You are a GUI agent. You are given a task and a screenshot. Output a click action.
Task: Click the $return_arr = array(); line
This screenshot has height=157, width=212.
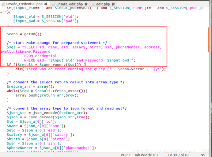click(x=31, y=86)
